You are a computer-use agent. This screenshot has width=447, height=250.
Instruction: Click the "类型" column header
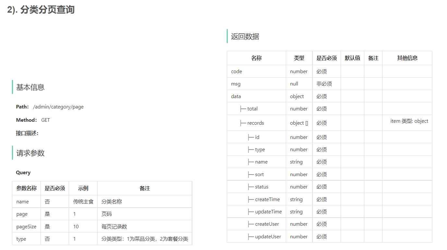coord(299,58)
